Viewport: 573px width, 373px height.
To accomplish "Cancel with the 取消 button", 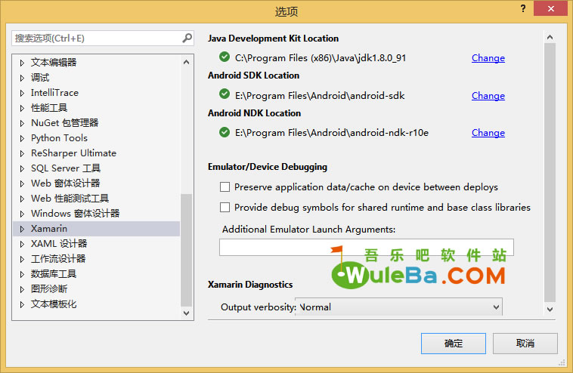I will click(525, 343).
